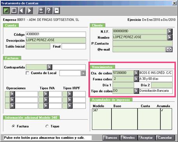Click the Cta. de cobro field 57200000
Screen dimensions: 178x142
[x=123, y=73]
